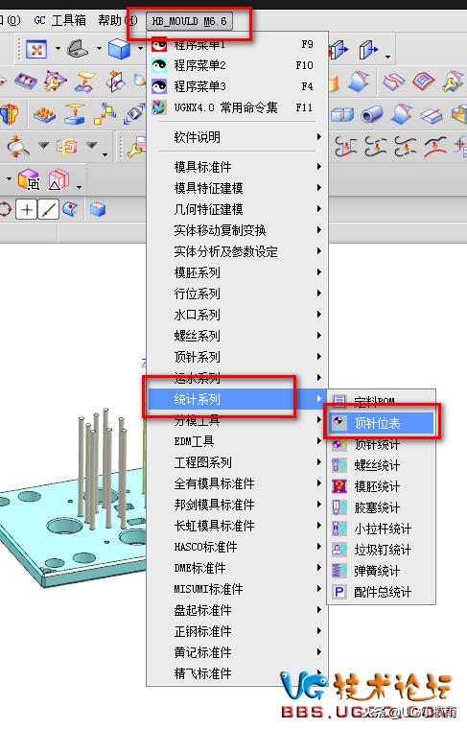Open 软件说明 submenu
The height and width of the screenshot is (729, 467).
[x=238, y=137]
